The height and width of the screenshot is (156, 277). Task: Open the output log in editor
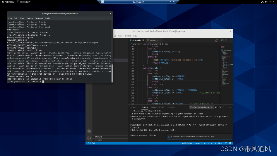pos(224,107)
